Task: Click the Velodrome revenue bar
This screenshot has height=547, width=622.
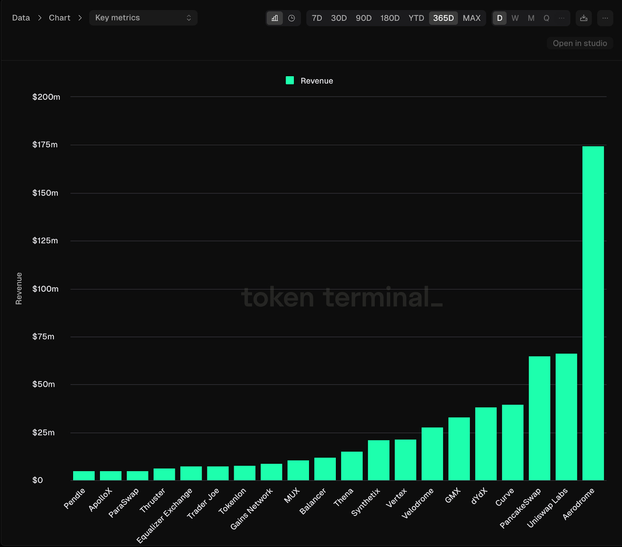Action: [x=432, y=454]
